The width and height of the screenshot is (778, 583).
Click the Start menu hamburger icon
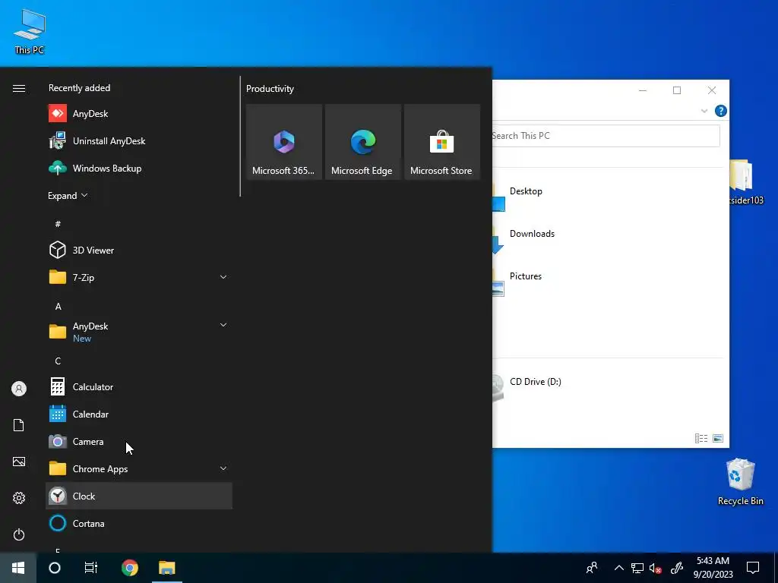[x=19, y=88]
